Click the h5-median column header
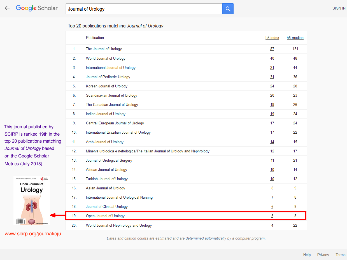Viewport: 347px width, 260px height. click(295, 38)
